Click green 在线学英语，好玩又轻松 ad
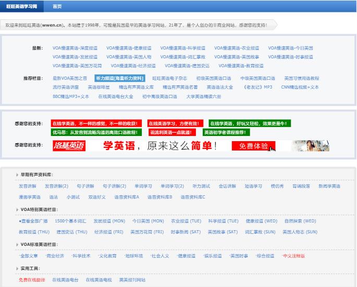This screenshot has height=287, width=357. [250, 123]
